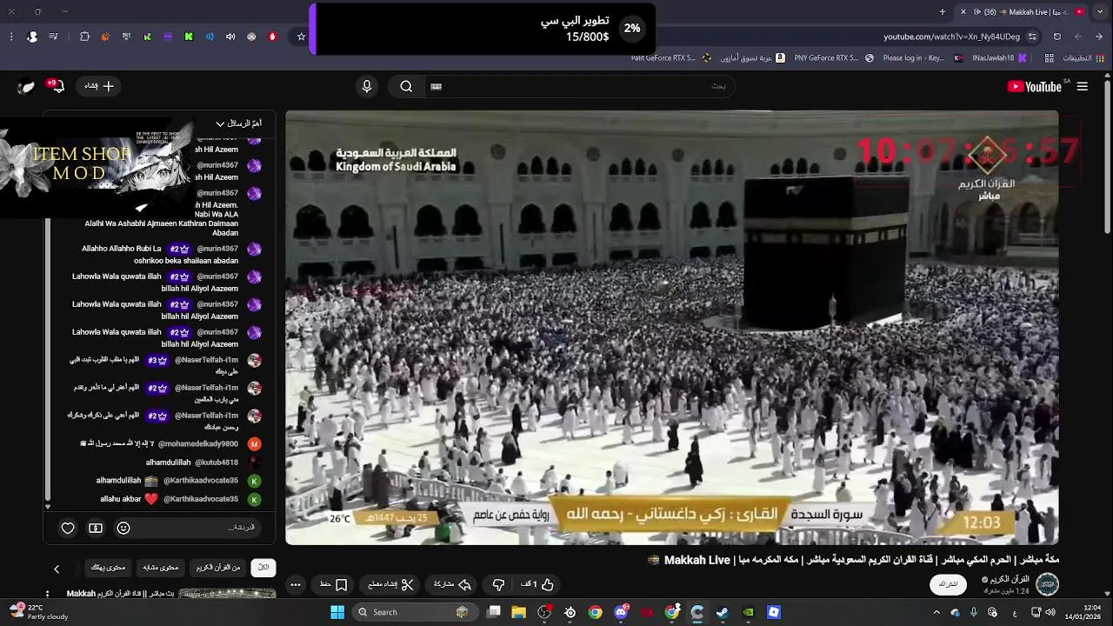1113x626 pixels.
Task: Open a new browser tab
Action: click(943, 11)
